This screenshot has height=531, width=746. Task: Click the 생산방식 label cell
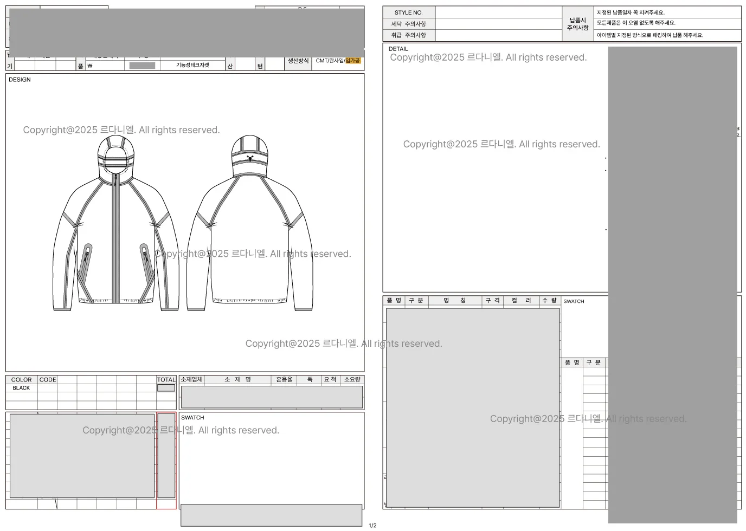click(298, 61)
